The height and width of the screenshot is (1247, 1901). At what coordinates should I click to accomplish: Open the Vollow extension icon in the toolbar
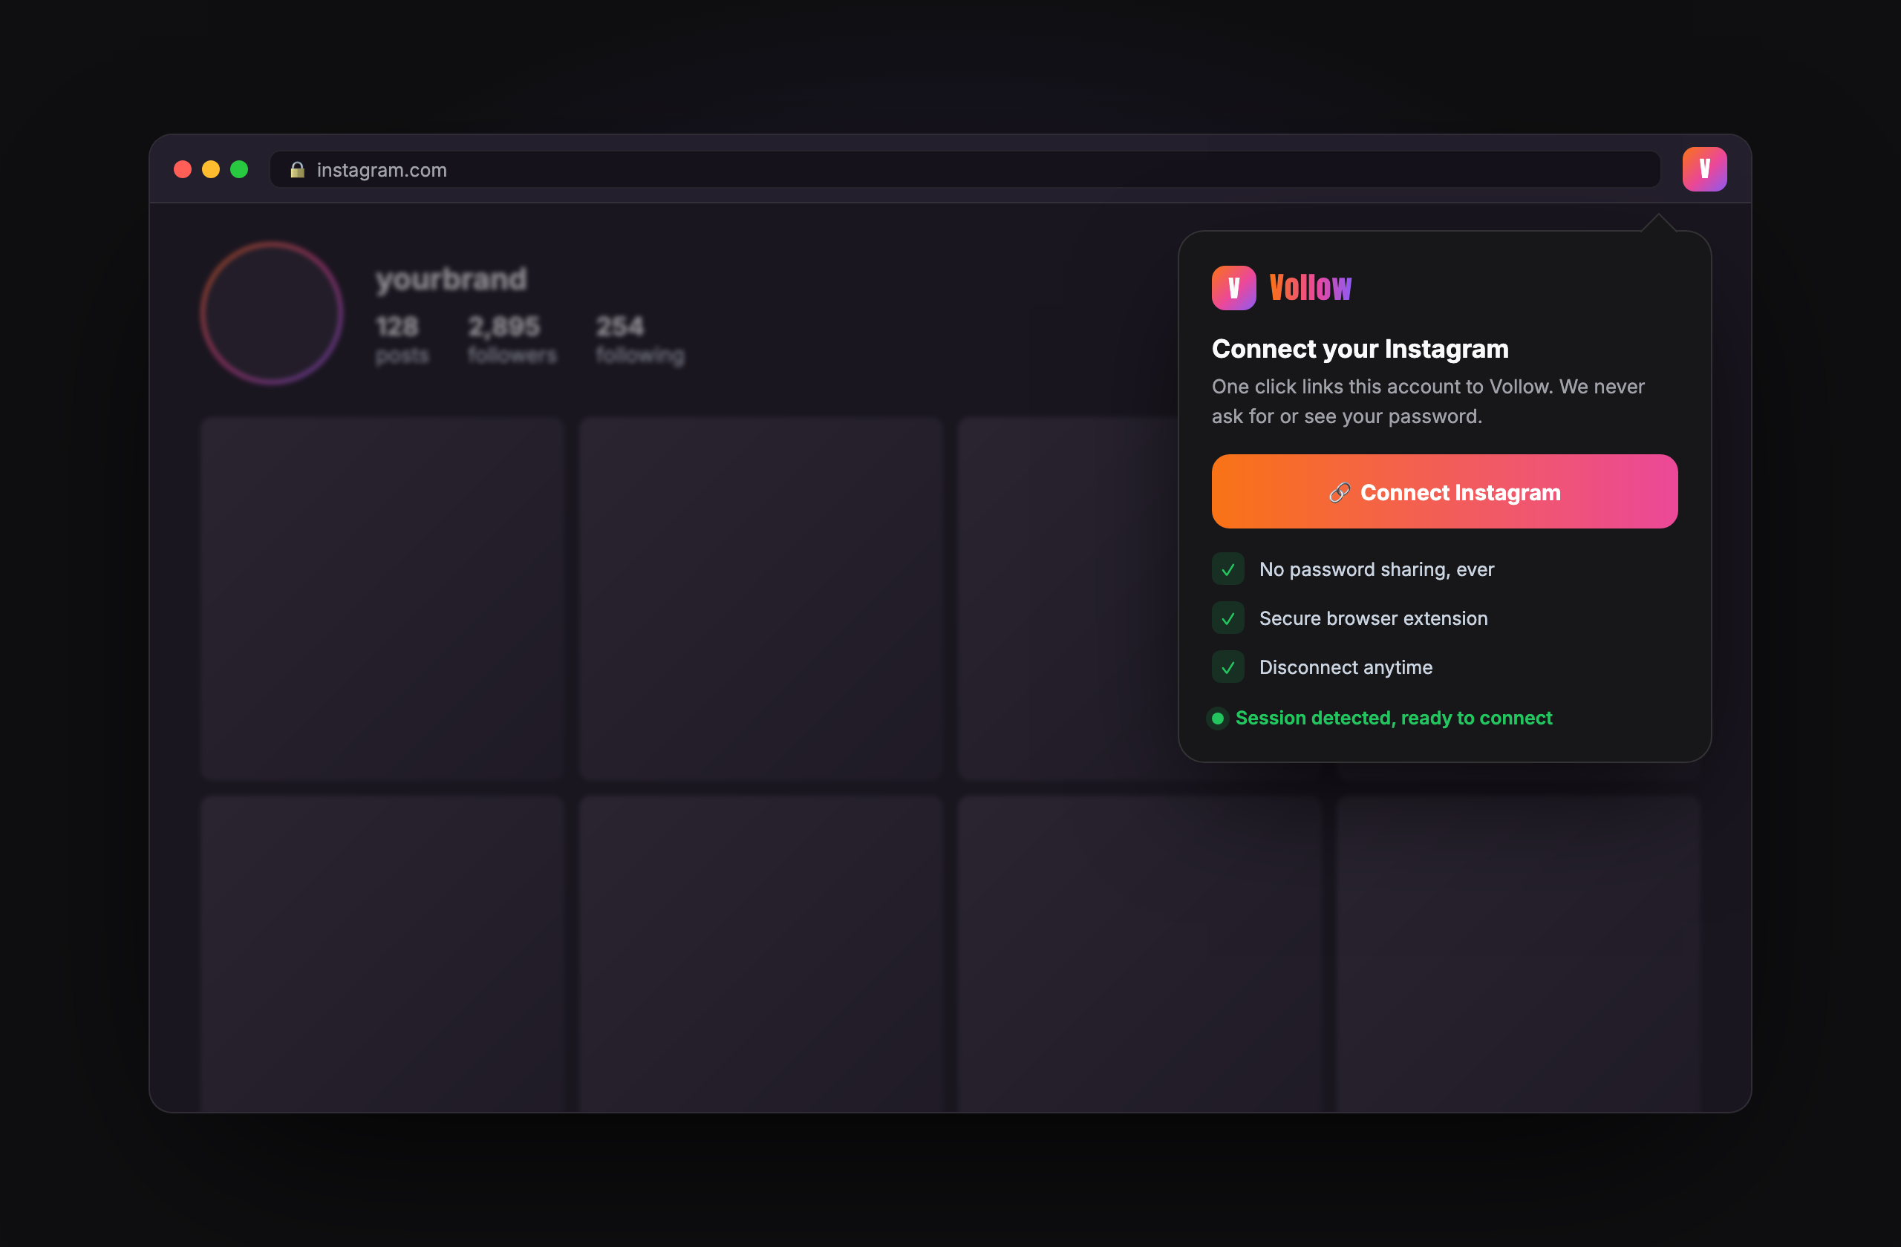[x=1703, y=169]
